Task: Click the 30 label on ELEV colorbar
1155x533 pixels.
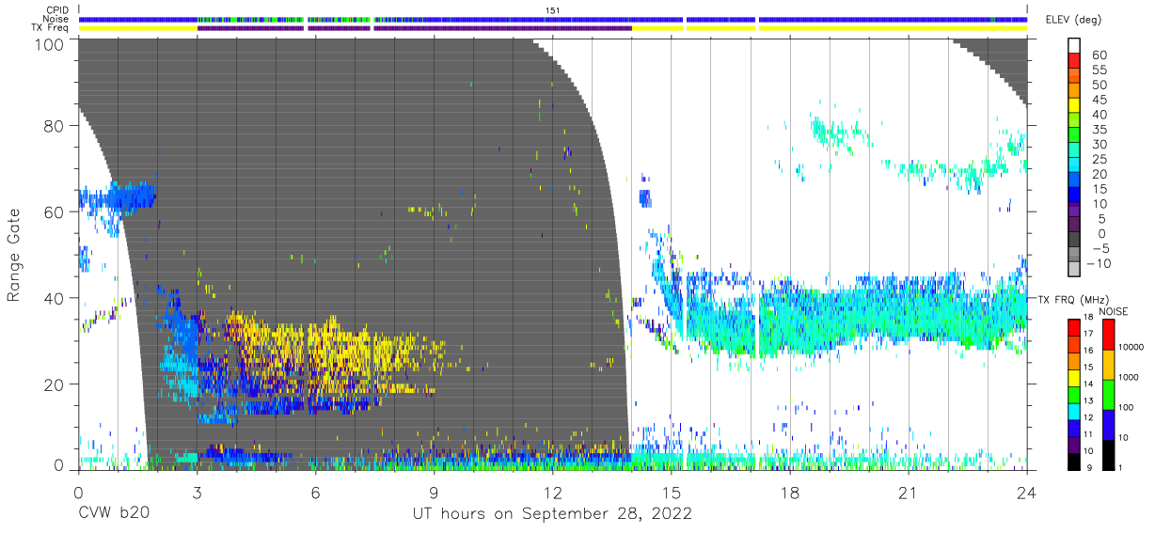Action: [1100, 145]
